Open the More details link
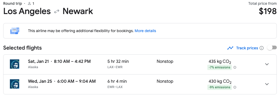280x96 pixels. click(145, 31)
